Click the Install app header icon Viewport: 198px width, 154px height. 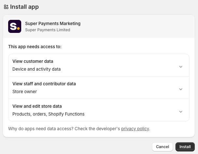click(6, 7)
